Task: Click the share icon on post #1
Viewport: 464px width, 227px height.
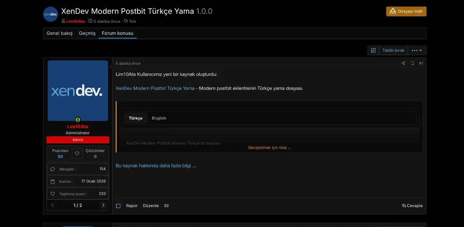Action: coord(403,63)
